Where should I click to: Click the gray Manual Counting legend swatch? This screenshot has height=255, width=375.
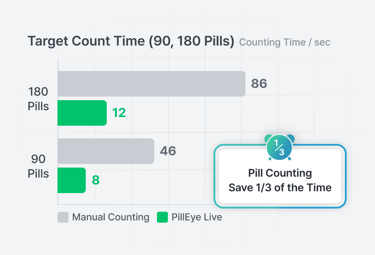[63, 217]
